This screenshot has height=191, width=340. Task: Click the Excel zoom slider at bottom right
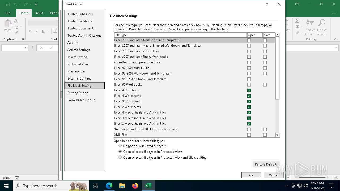click(x=312, y=177)
